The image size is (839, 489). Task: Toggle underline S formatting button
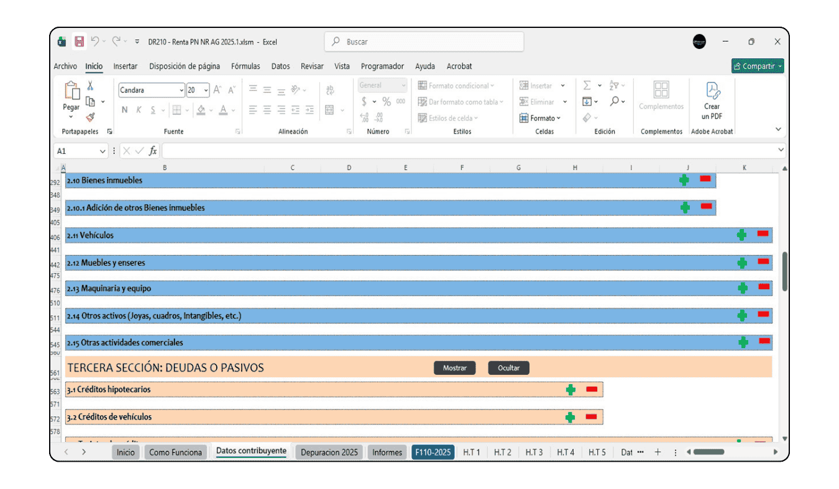[153, 110]
